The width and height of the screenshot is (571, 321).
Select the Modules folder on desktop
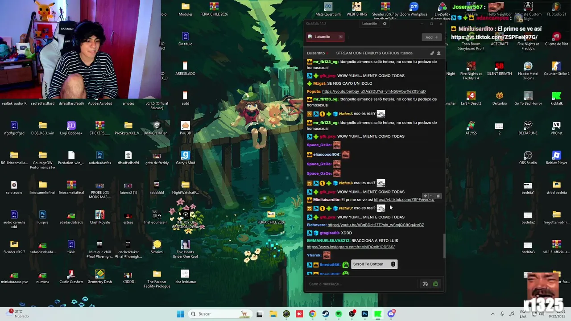coord(185,9)
